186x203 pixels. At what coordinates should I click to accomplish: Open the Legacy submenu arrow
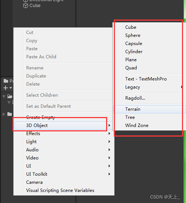[x=182, y=87]
